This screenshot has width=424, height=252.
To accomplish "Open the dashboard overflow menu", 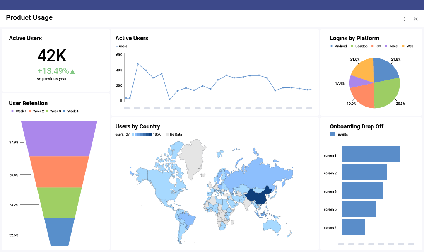I will pos(404,19).
